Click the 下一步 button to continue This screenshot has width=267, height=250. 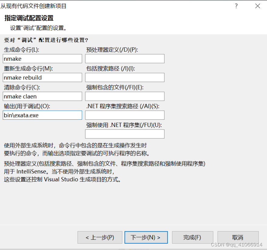click(x=146, y=237)
